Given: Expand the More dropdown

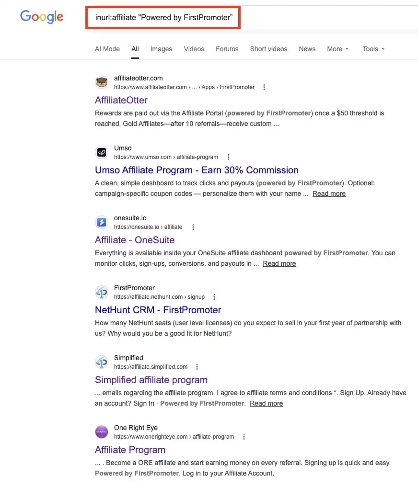Looking at the screenshot, I should click(x=337, y=49).
